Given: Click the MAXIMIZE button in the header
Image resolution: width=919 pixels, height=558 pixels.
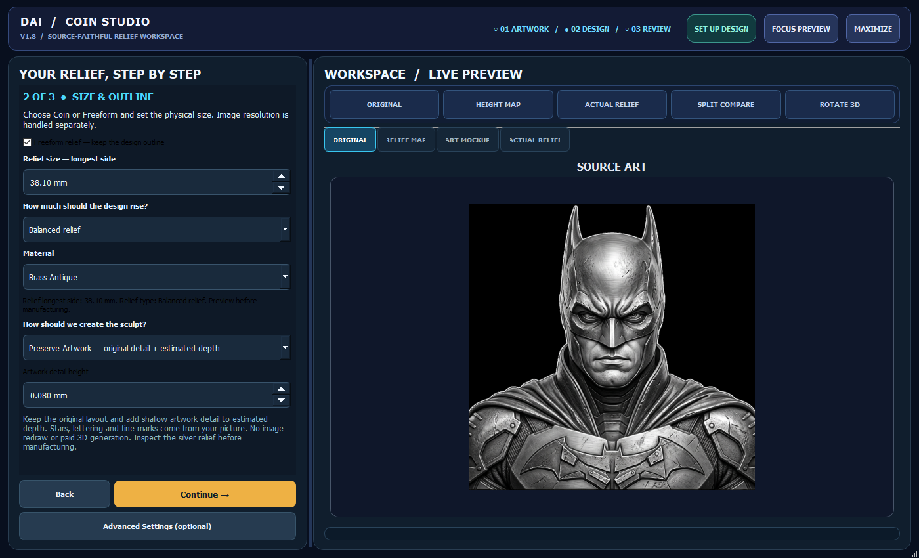Looking at the screenshot, I should click(873, 29).
